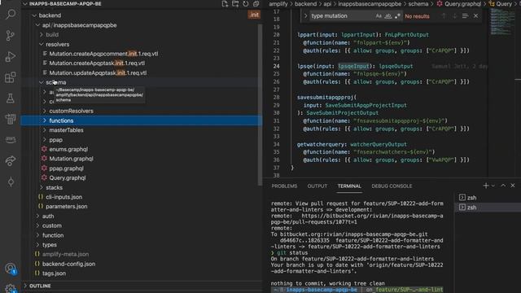Expand the function folder

click(142, 235)
